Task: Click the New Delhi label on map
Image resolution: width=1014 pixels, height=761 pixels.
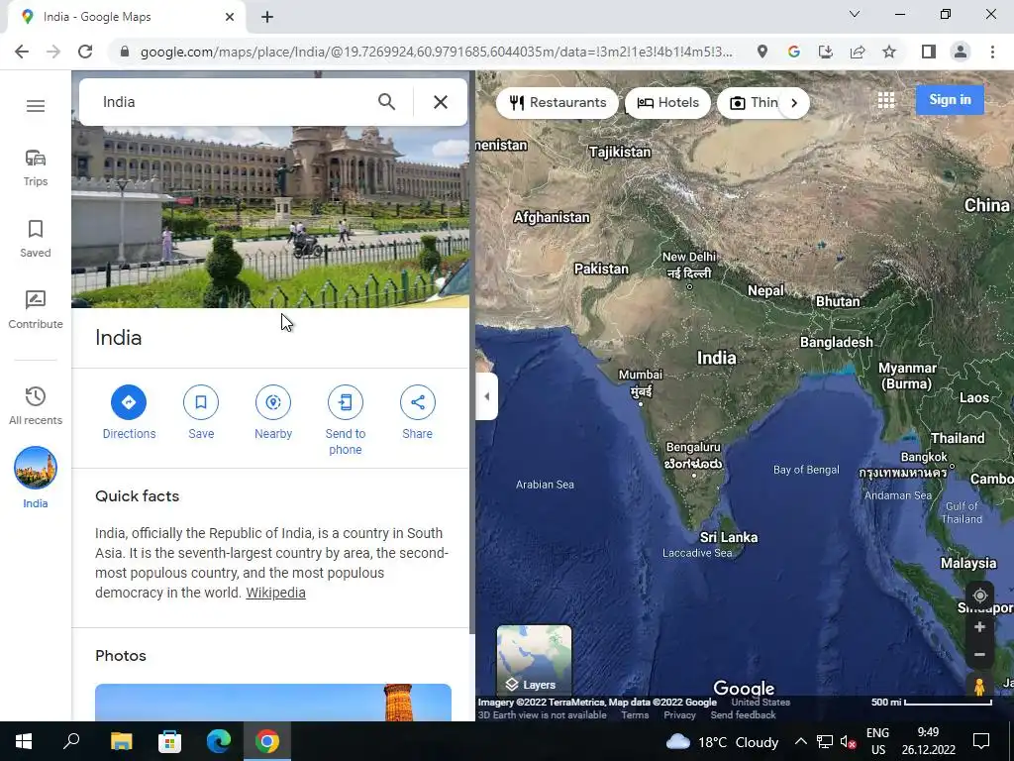Action: [689, 266]
